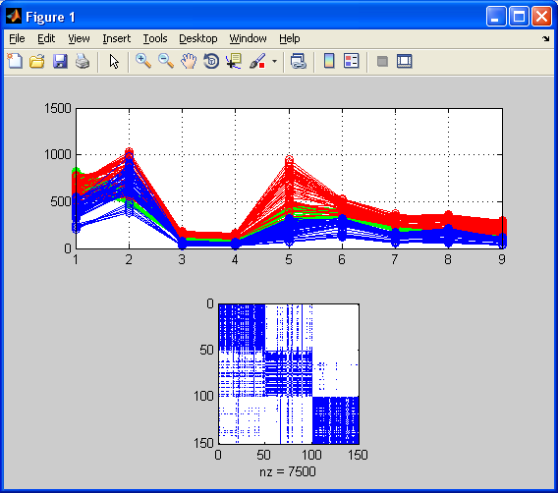
Task: Open the Insert menu
Action: [x=116, y=38]
